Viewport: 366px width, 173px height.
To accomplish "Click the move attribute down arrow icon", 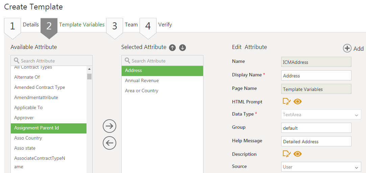I will tap(182, 48).
